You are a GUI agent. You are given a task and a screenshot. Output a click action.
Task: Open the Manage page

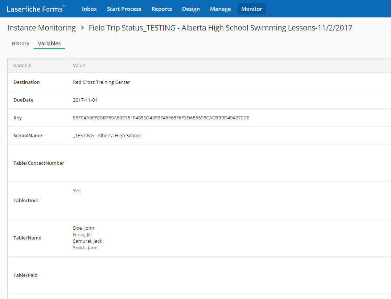point(220,9)
